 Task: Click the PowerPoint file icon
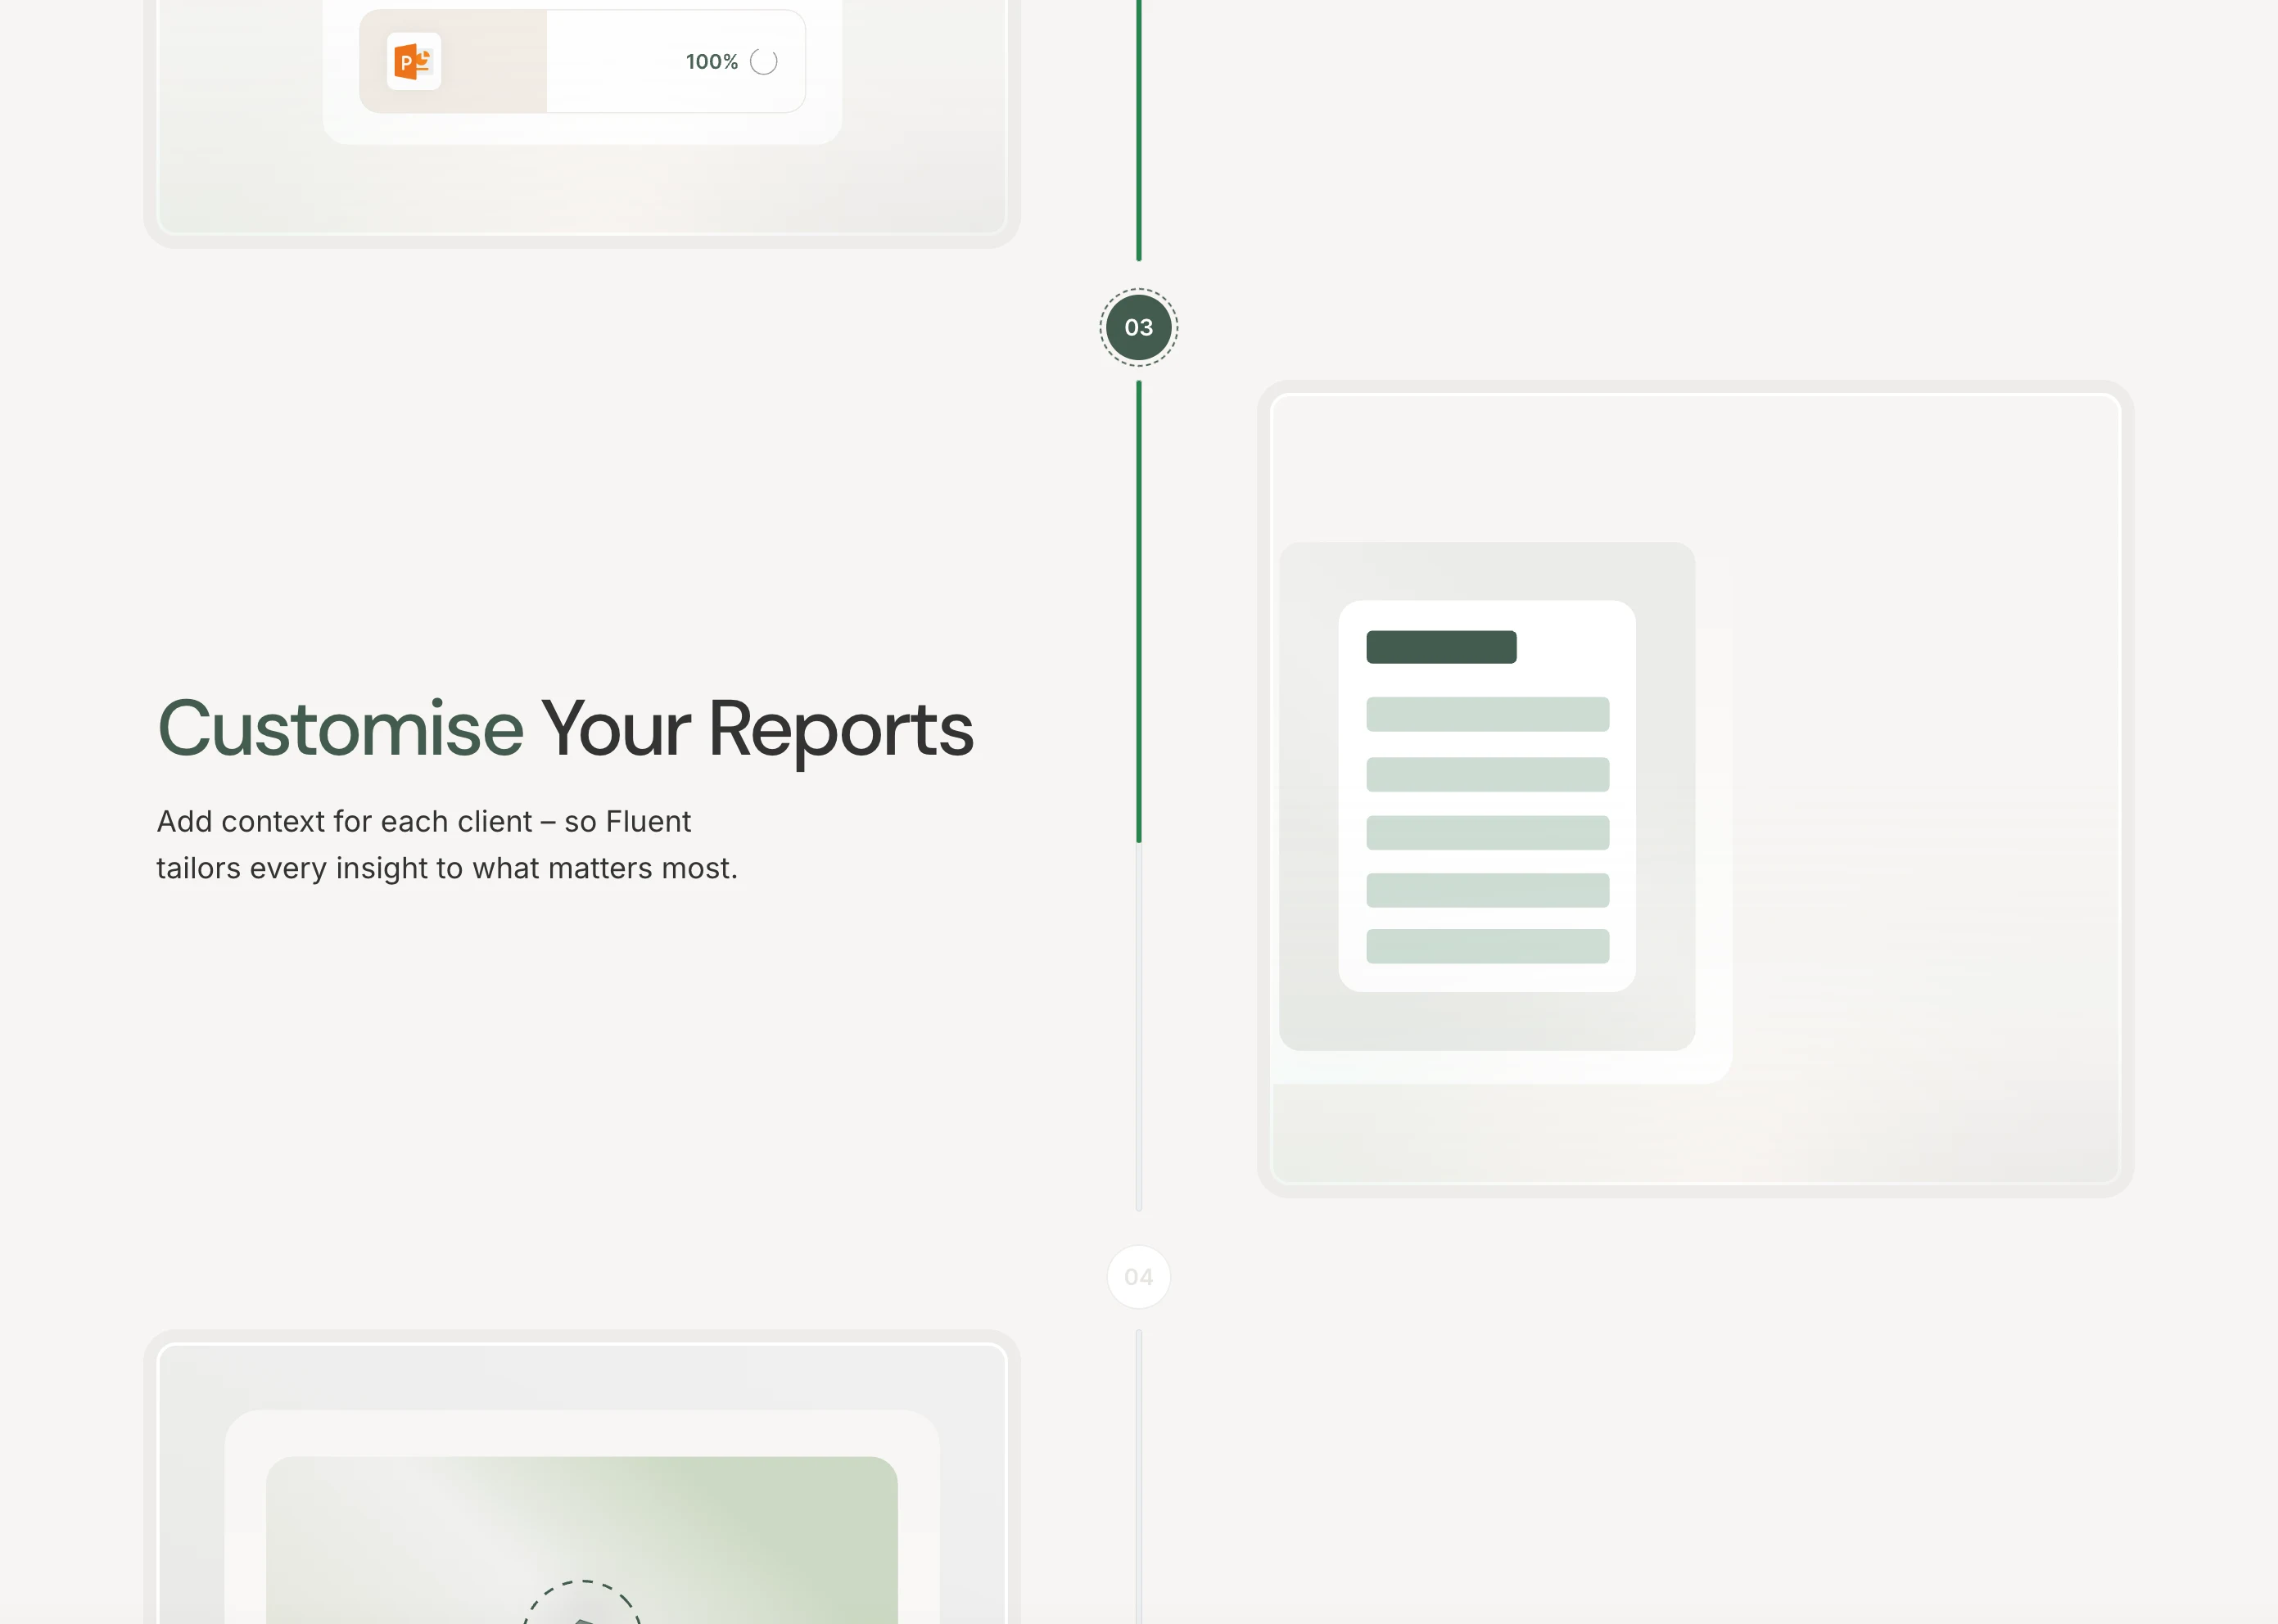[x=414, y=62]
